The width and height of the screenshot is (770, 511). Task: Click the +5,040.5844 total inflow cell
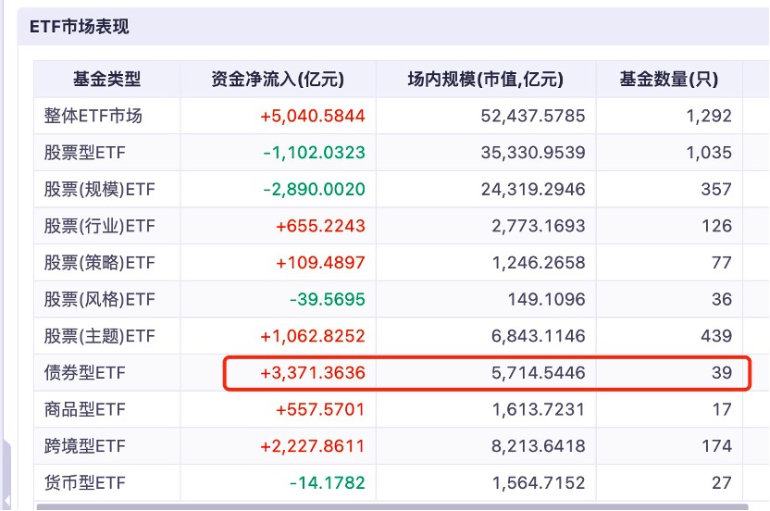pos(313,116)
